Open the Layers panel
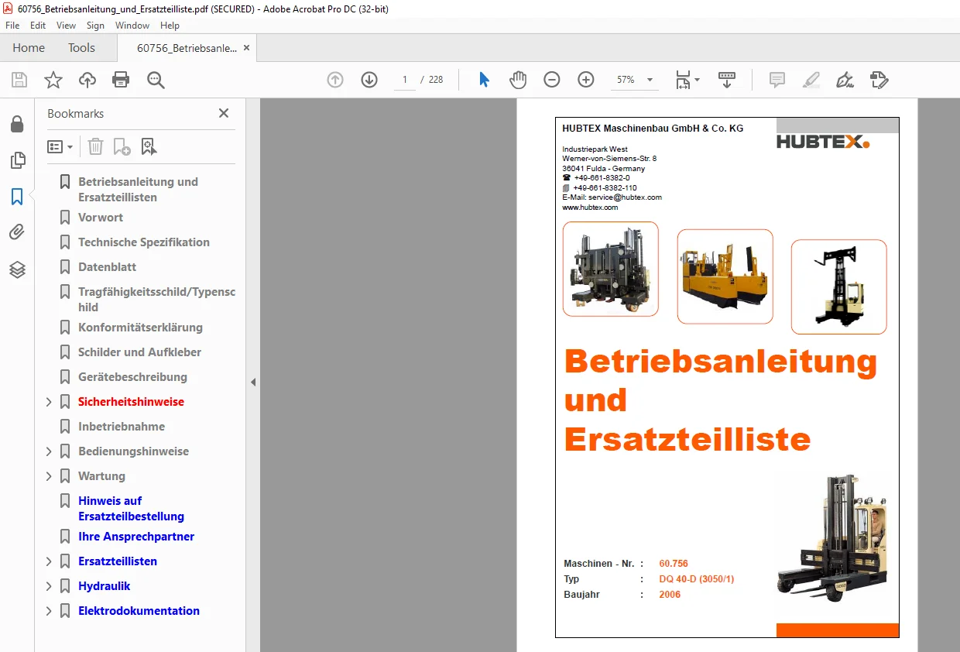Viewport: 960px width, 652px height. tap(17, 269)
